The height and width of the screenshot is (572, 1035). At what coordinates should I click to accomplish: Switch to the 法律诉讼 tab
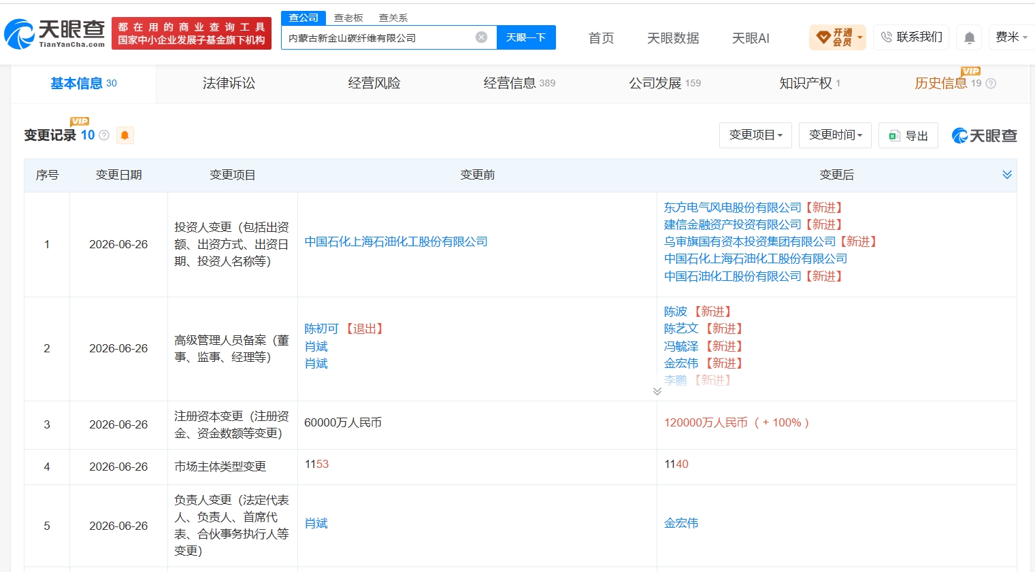[229, 84]
